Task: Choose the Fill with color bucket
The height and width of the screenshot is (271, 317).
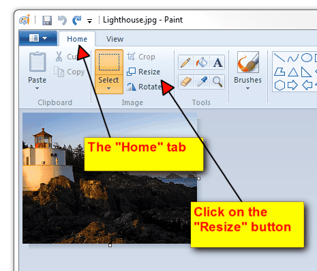Action: 202,62
